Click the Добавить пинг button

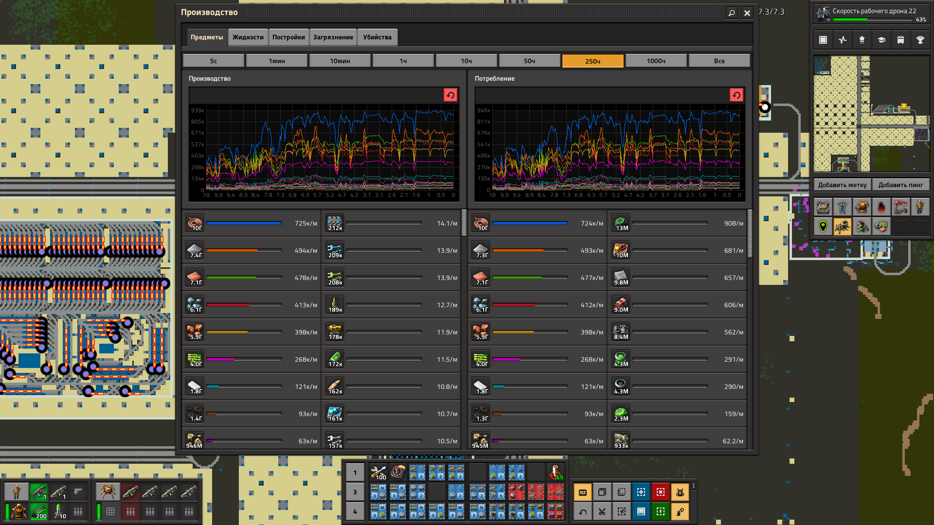coord(901,185)
